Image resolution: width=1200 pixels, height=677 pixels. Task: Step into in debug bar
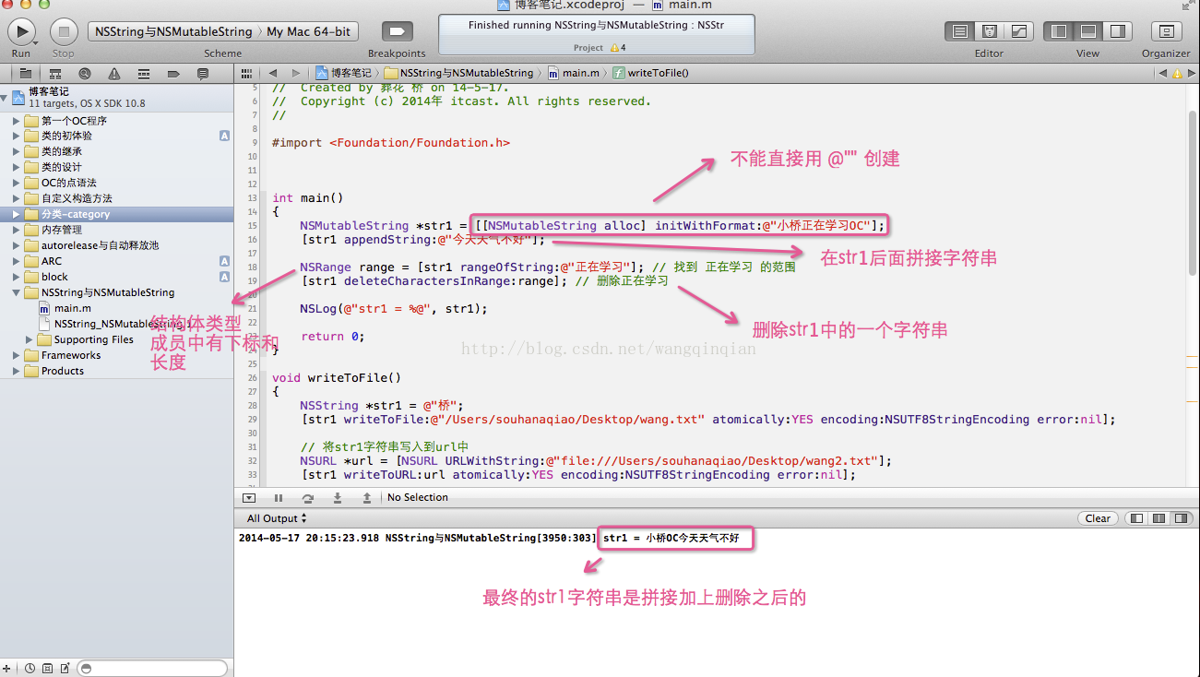coord(338,497)
